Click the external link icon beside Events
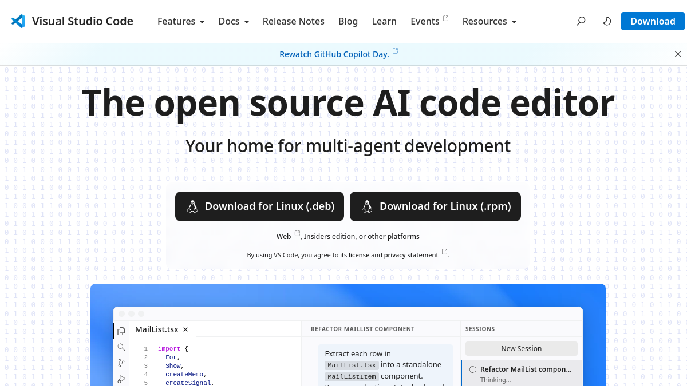The image size is (687, 386). pyautogui.click(x=446, y=18)
